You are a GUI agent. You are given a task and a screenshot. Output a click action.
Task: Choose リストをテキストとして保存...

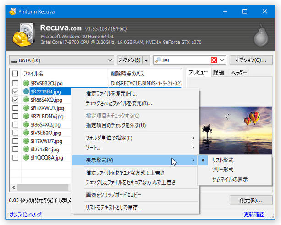[x=136, y=208]
